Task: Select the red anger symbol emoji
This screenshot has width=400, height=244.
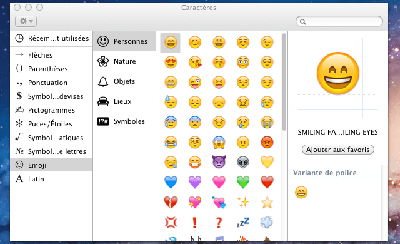Action: [x=171, y=222]
